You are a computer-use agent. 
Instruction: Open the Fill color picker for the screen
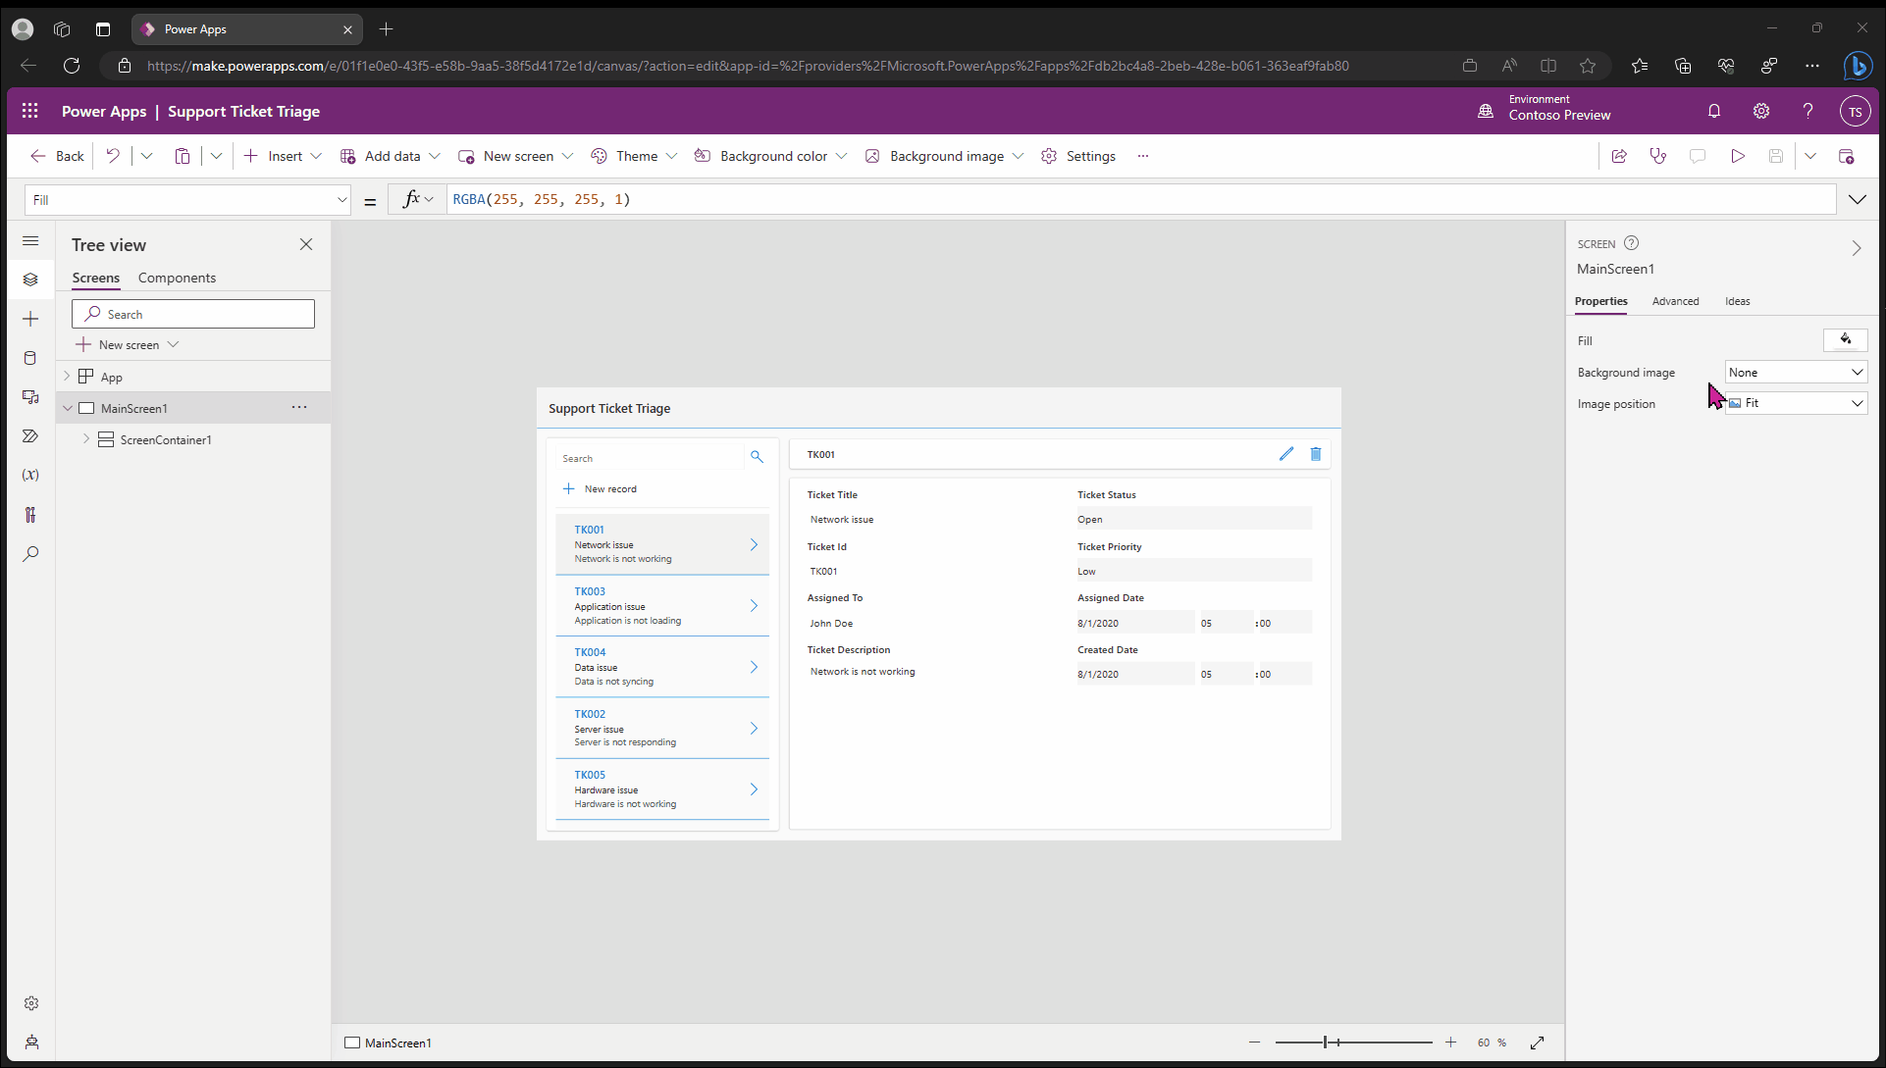pos(1846,340)
